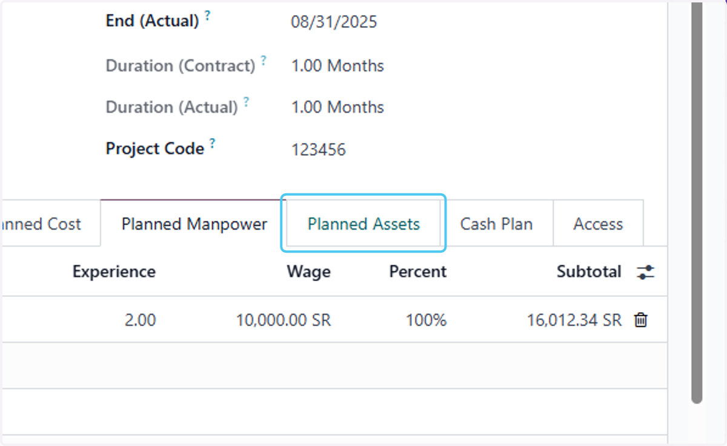Click the Duration (Contract) field label
The image size is (727, 446).
(181, 65)
